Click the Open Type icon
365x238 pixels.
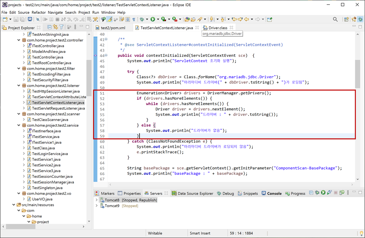[x=187, y=19]
